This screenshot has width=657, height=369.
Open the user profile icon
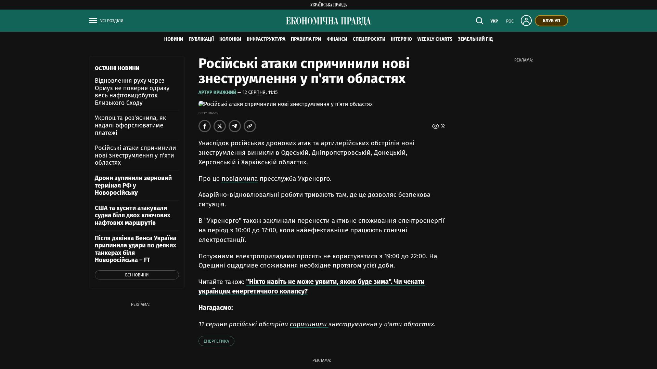pos(526,20)
